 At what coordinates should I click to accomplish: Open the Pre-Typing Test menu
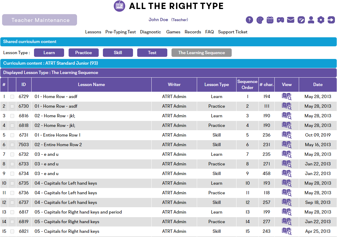coord(121,32)
